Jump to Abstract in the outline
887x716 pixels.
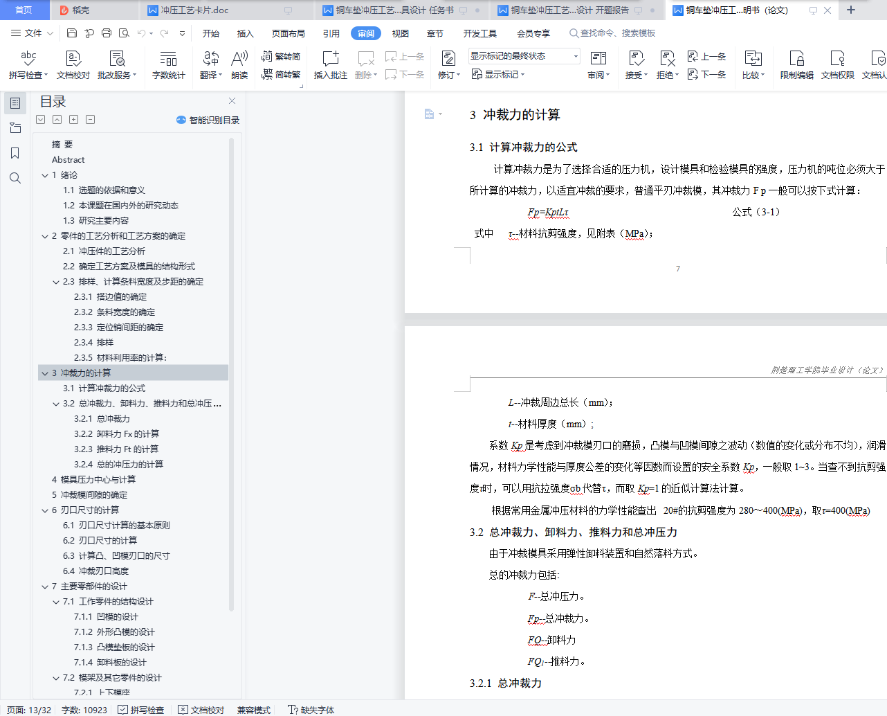coord(68,160)
